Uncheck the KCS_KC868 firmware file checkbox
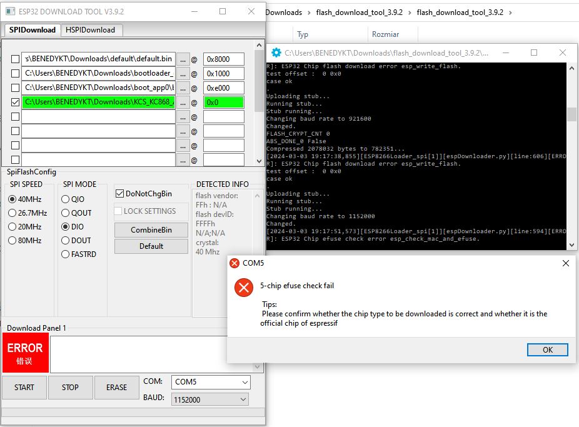This screenshot has height=427, width=579. tap(16, 103)
